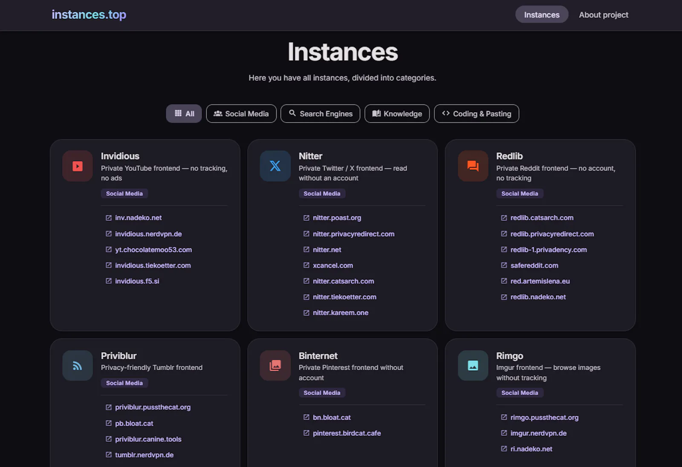Click external-link icon beside invidious.f5.si
Screen dimensions: 682x467
109,281
